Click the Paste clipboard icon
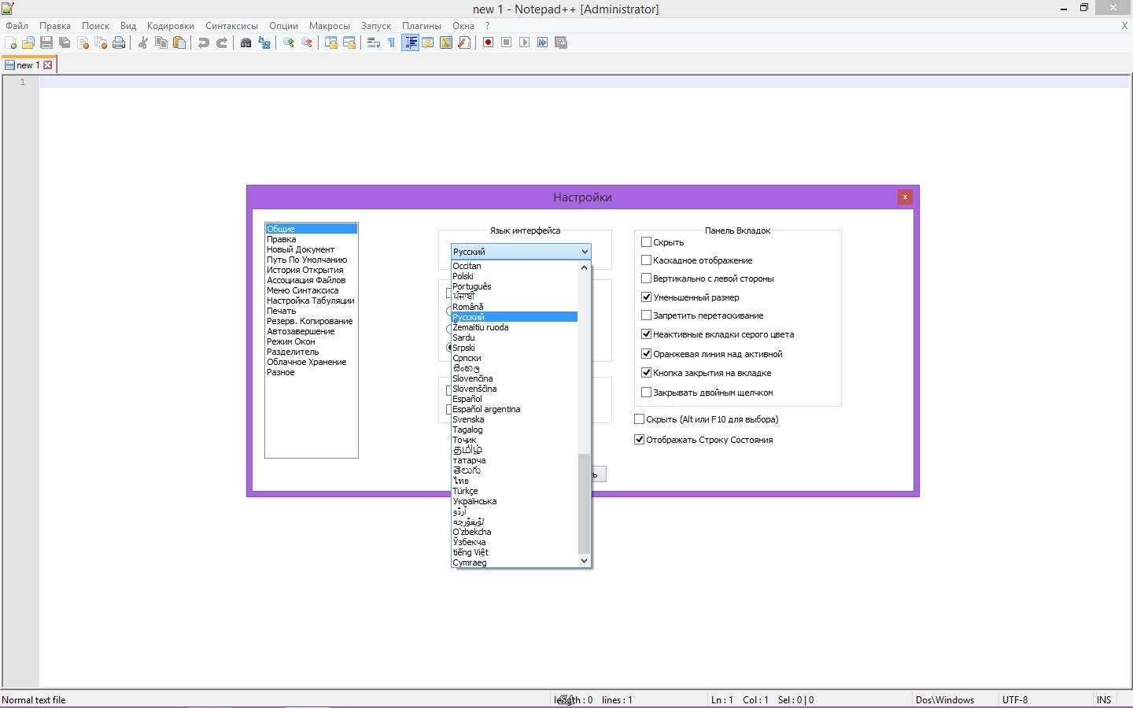Image resolution: width=1133 pixels, height=708 pixels. pos(179,42)
